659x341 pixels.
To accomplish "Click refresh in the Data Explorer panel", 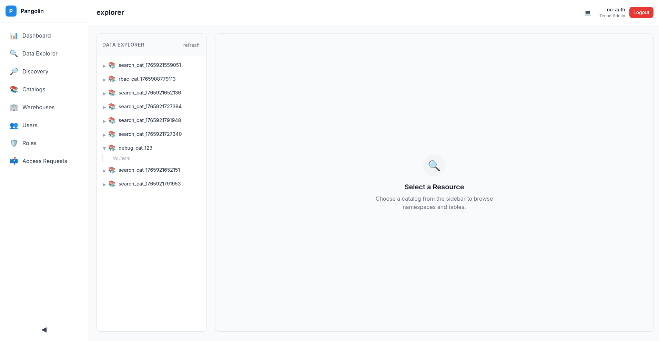I will pos(191,45).
